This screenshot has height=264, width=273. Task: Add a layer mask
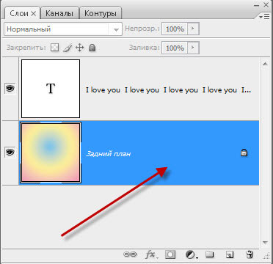point(170,254)
